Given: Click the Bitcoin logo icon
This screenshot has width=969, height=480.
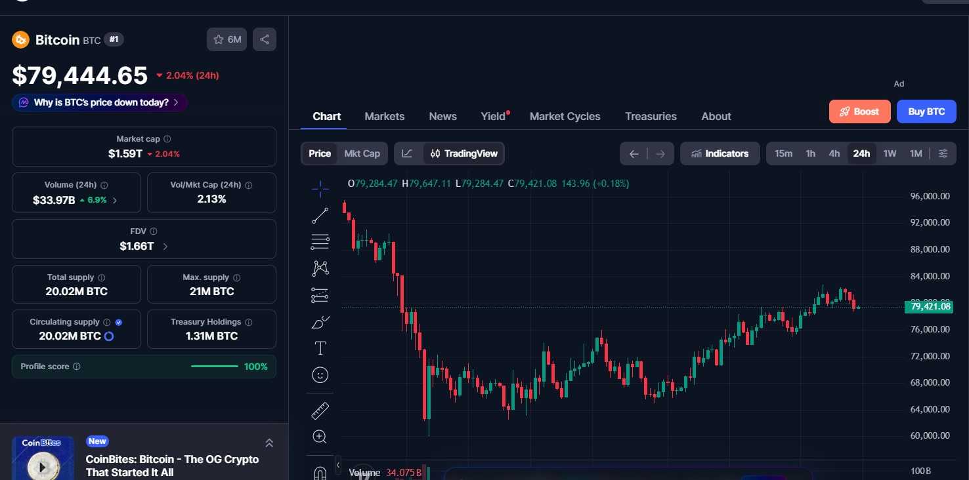Looking at the screenshot, I should (20, 40).
